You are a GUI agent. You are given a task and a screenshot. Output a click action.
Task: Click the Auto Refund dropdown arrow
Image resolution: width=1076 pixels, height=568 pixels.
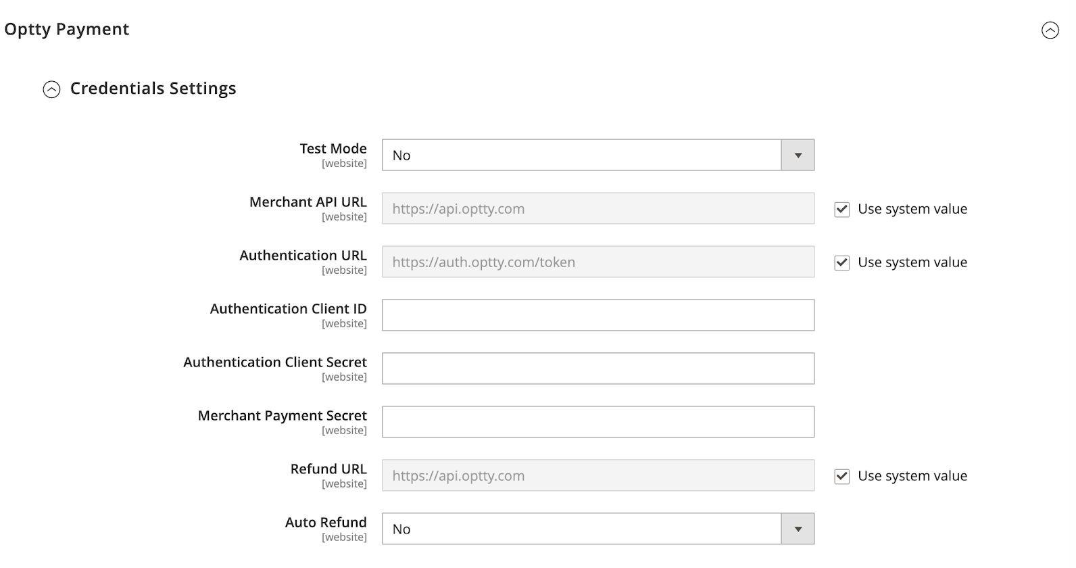798,529
